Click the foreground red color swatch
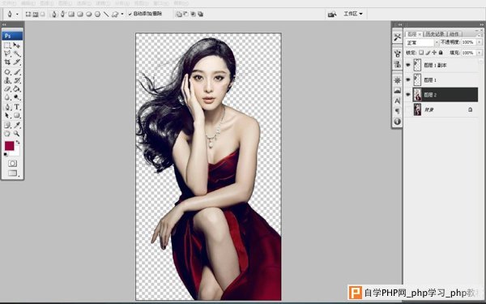This screenshot has height=304, width=486. 9,146
